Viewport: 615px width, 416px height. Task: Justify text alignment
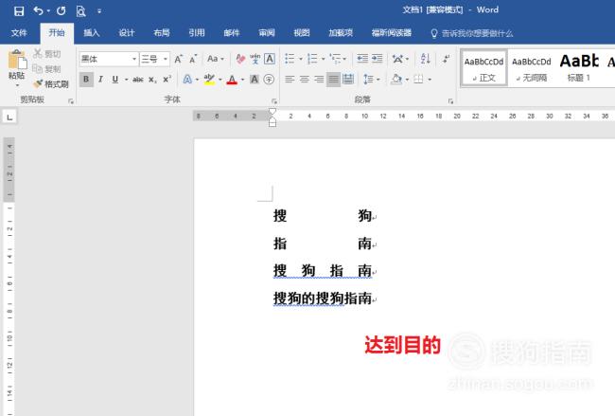coord(333,80)
